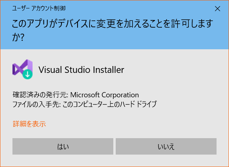Click the word 許可します in the heading

[192, 24]
